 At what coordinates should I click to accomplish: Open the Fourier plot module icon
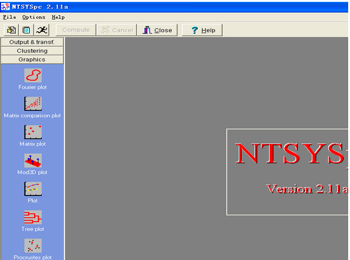(x=33, y=75)
